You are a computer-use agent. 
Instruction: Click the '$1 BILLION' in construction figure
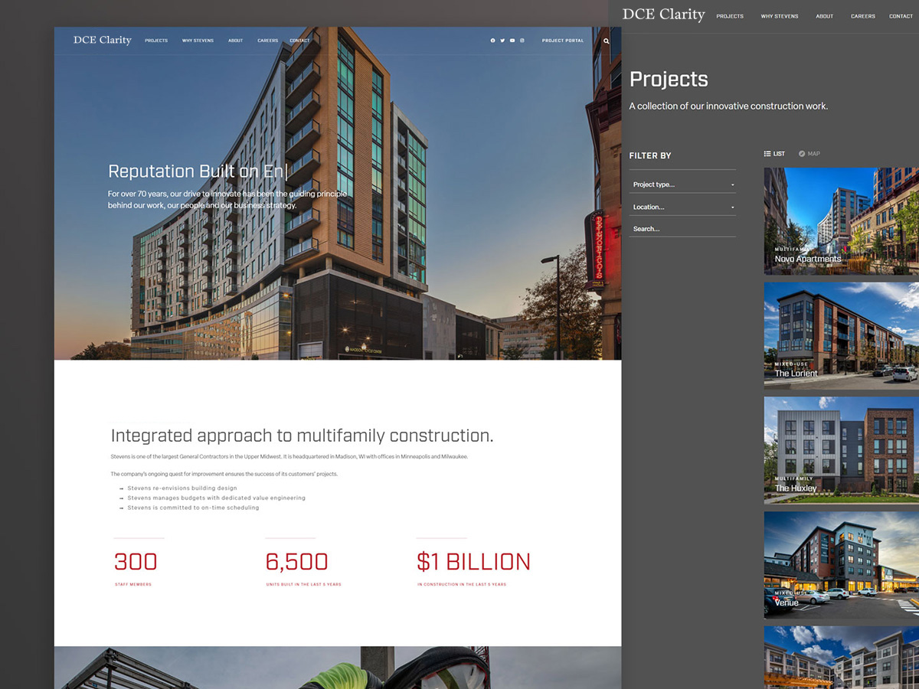pyautogui.click(x=473, y=562)
